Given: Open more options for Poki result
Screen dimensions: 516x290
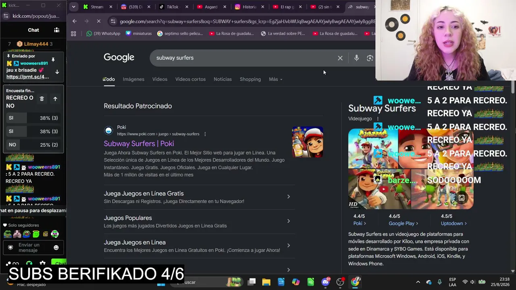Looking at the screenshot, I should [205, 134].
